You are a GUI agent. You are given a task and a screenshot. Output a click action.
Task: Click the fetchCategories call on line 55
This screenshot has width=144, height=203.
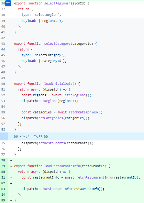(x=83, y=112)
